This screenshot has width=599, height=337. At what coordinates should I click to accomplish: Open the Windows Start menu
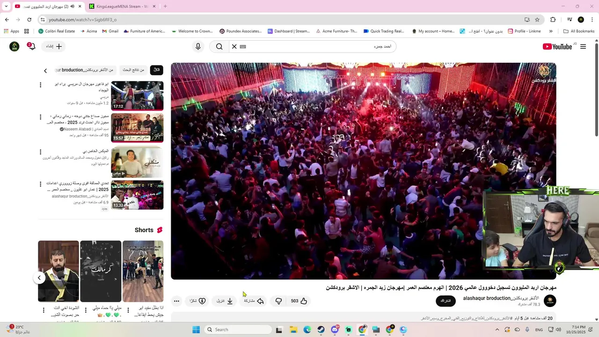[196, 330]
